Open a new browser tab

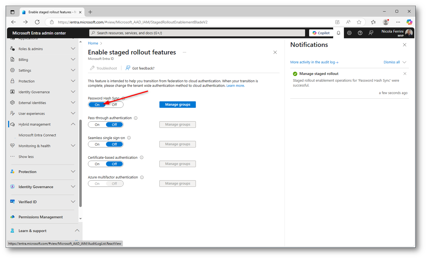click(x=90, y=12)
